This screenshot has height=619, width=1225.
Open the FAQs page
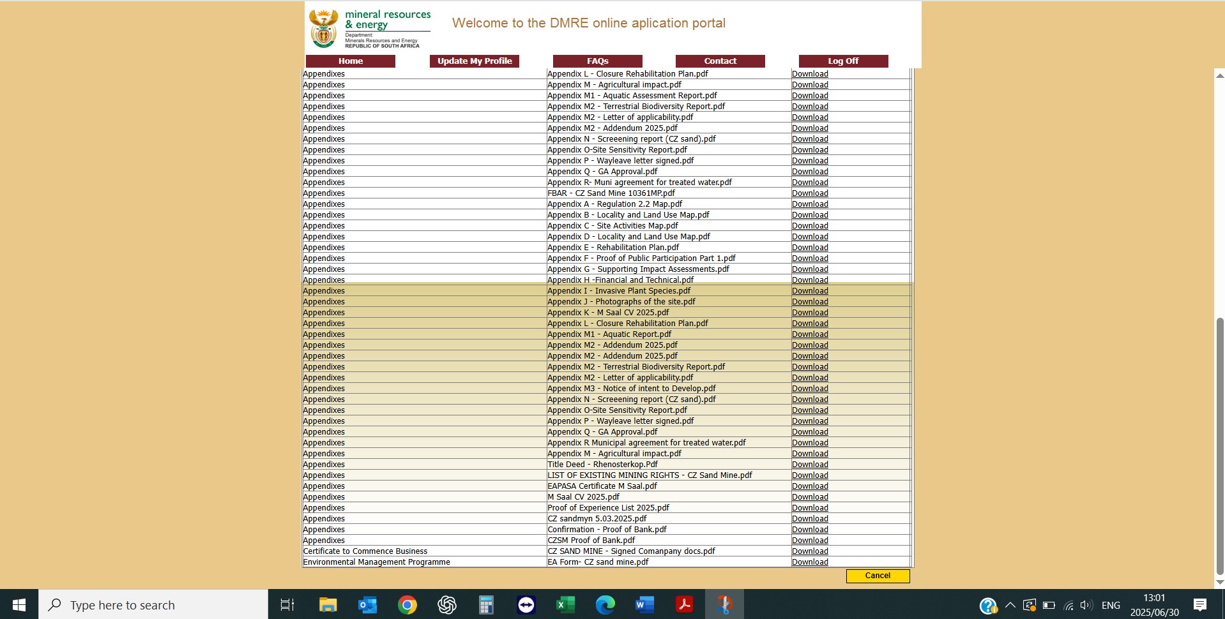coord(598,61)
